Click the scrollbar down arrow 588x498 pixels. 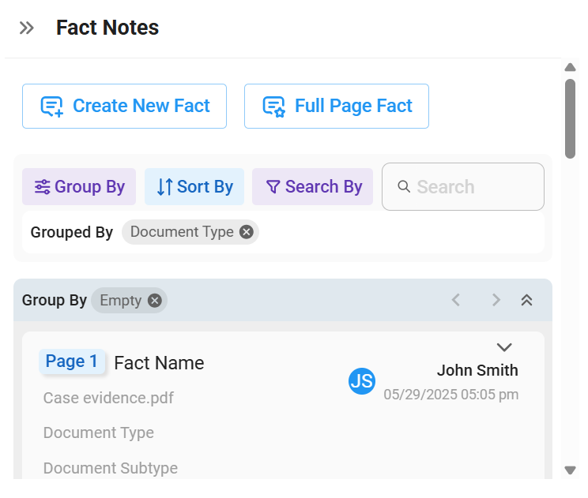click(x=570, y=470)
